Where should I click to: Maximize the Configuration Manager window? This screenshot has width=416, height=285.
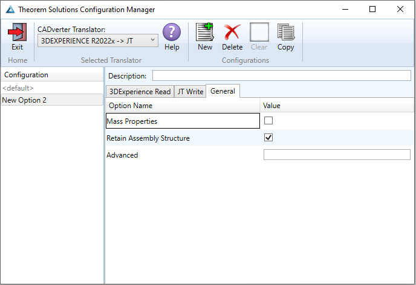coord(372,9)
